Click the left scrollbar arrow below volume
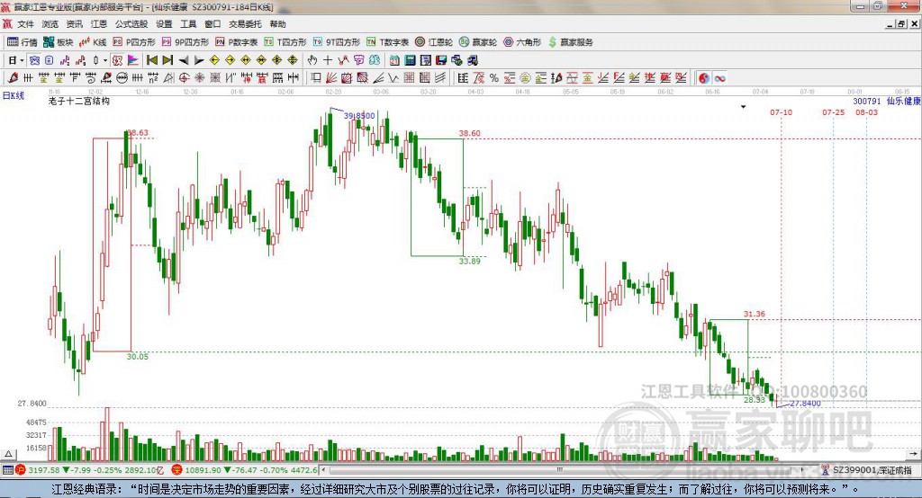This screenshot has height=498, width=922. click(x=324, y=470)
